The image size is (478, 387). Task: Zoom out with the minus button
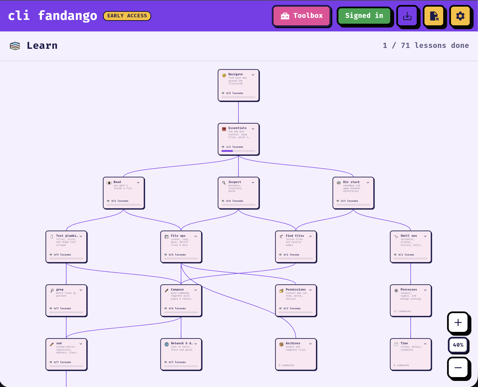458,368
